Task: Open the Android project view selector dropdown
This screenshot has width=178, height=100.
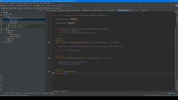Action: coord(11,10)
